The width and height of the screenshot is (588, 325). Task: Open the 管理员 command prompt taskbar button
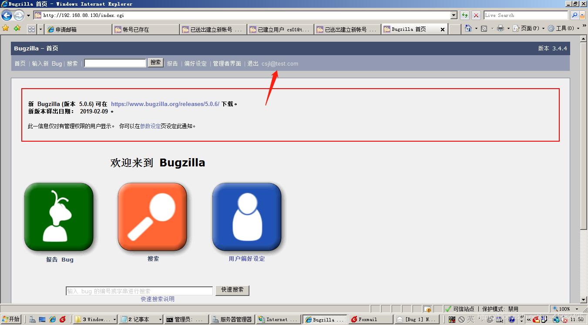tap(186, 319)
